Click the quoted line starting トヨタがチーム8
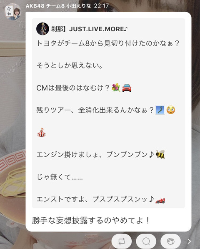This screenshot has width=200, height=249. coord(108,43)
